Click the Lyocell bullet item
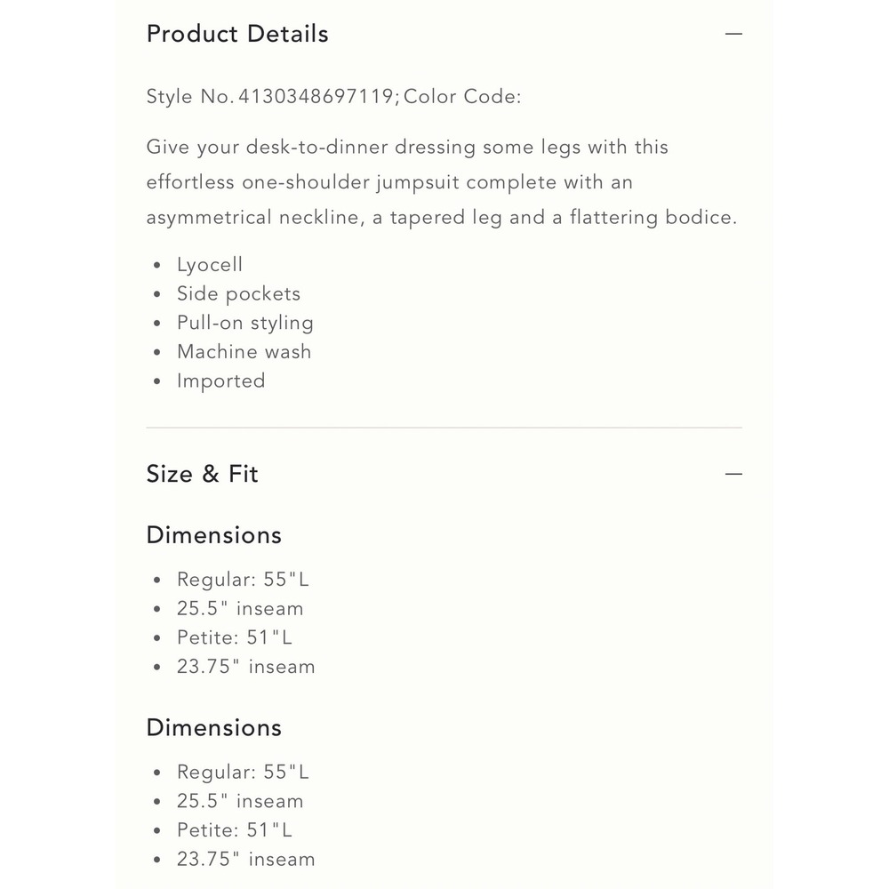The width and height of the screenshot is (889, 889). 210,265
